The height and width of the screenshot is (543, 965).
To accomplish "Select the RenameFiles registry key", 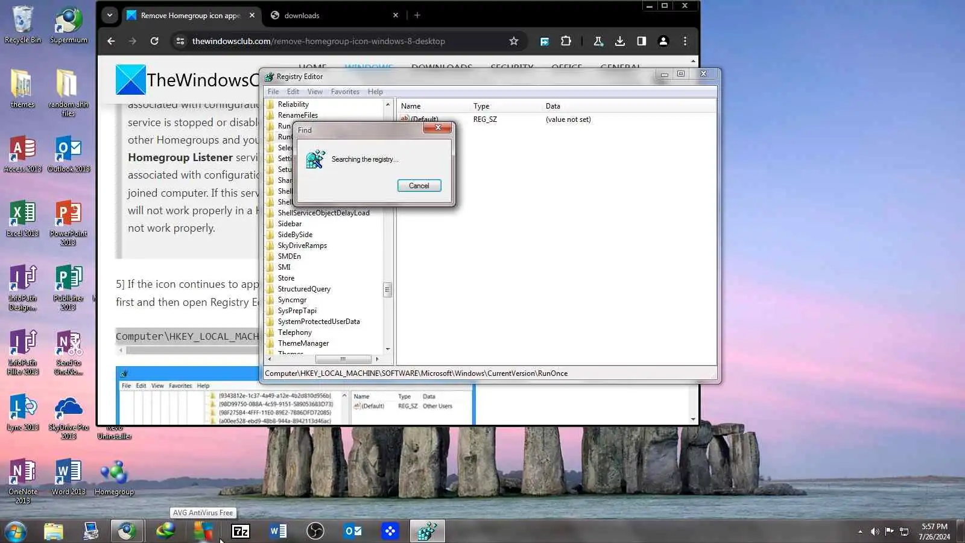I will [298, 115].
